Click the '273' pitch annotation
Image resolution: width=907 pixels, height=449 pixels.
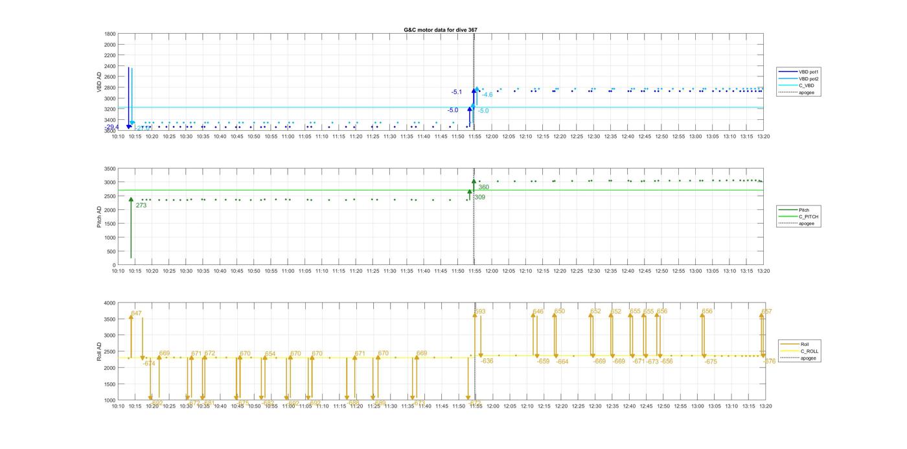pyautogui.click(x=141, y=205)
